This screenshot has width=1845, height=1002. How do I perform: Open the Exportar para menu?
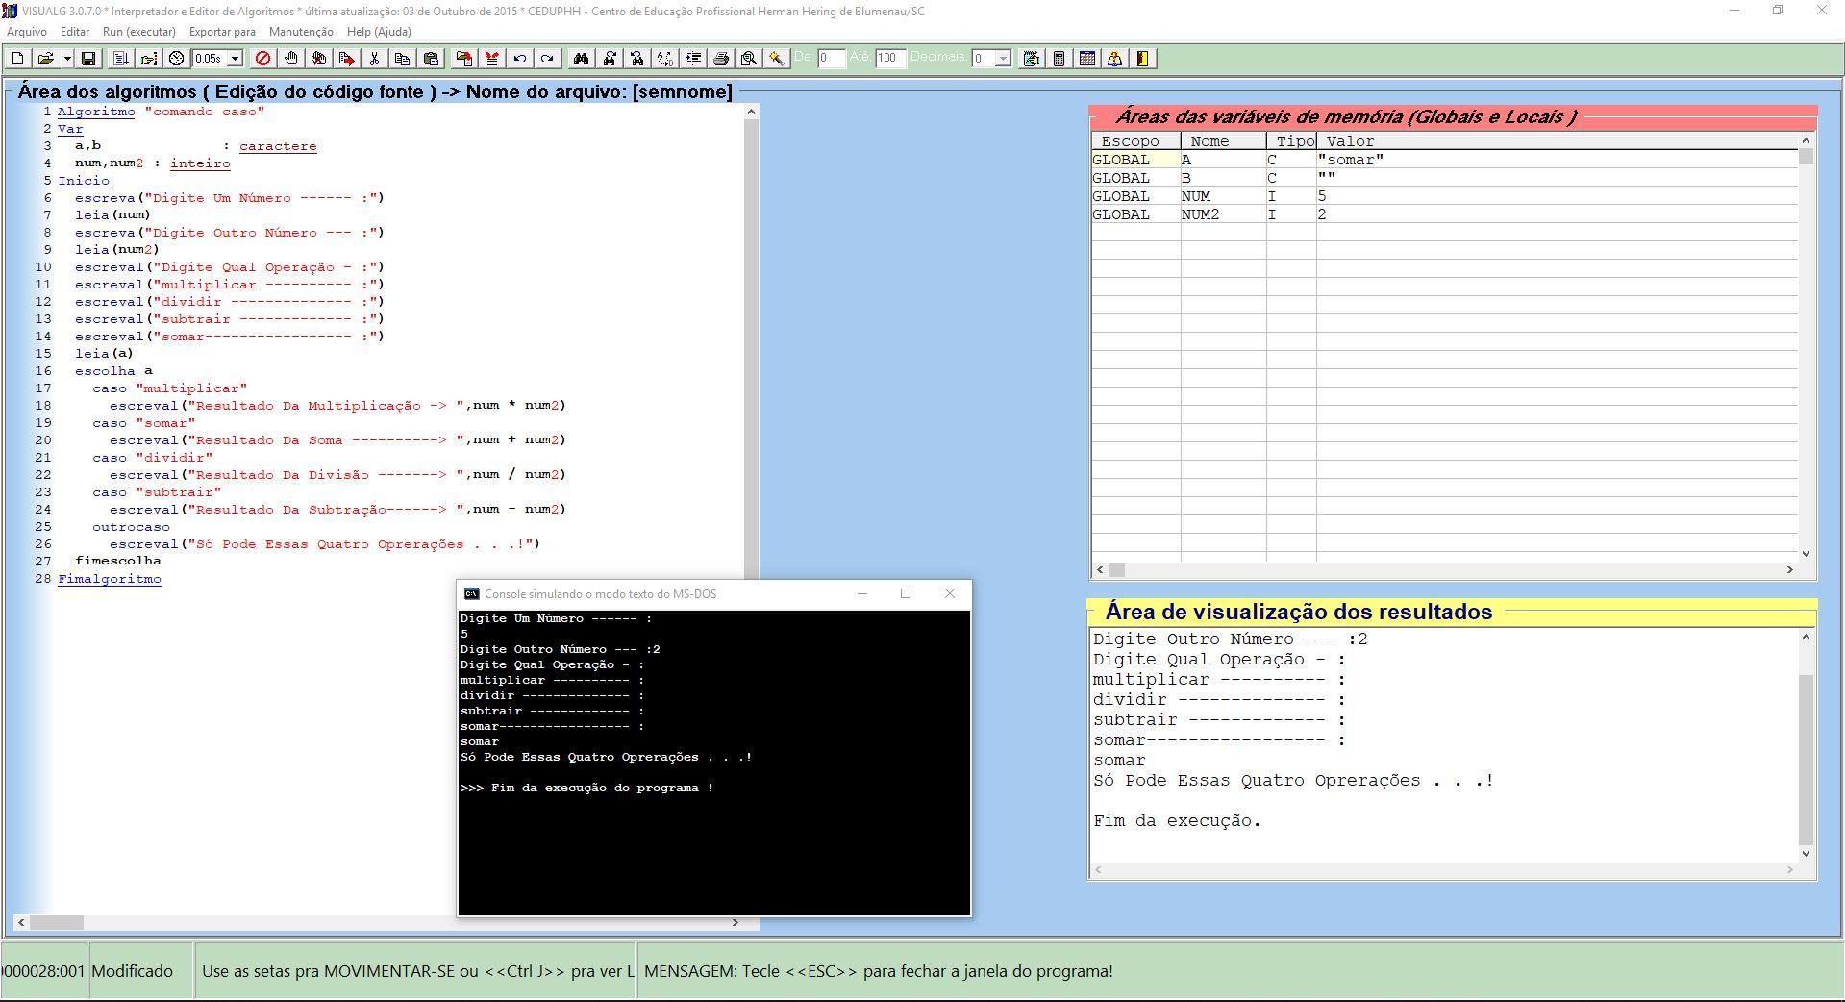click(x=222, y=32)
